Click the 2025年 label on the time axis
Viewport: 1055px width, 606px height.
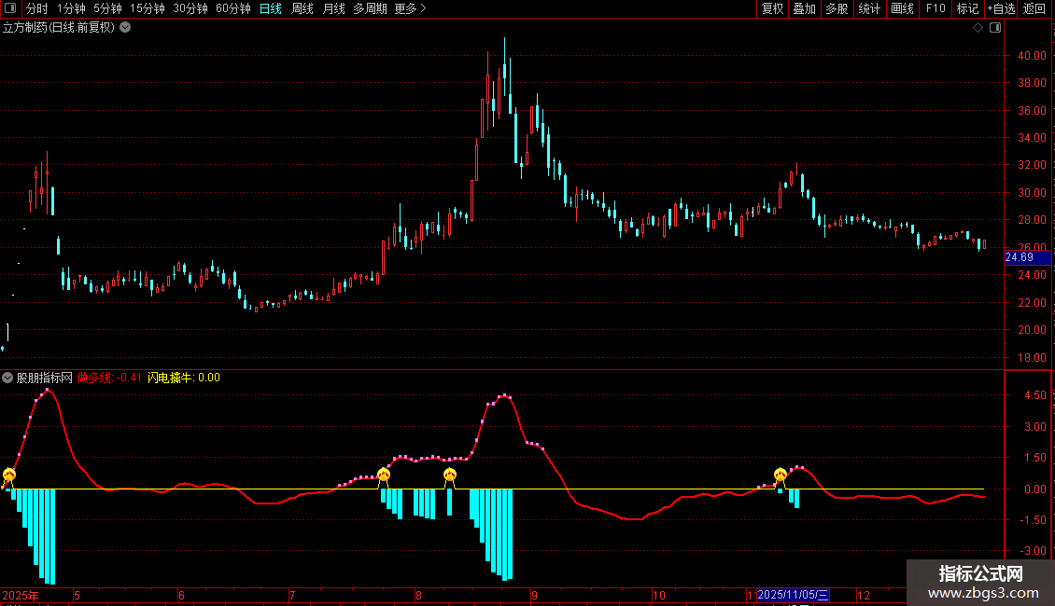pyautogui.click(x=21, y=595)
